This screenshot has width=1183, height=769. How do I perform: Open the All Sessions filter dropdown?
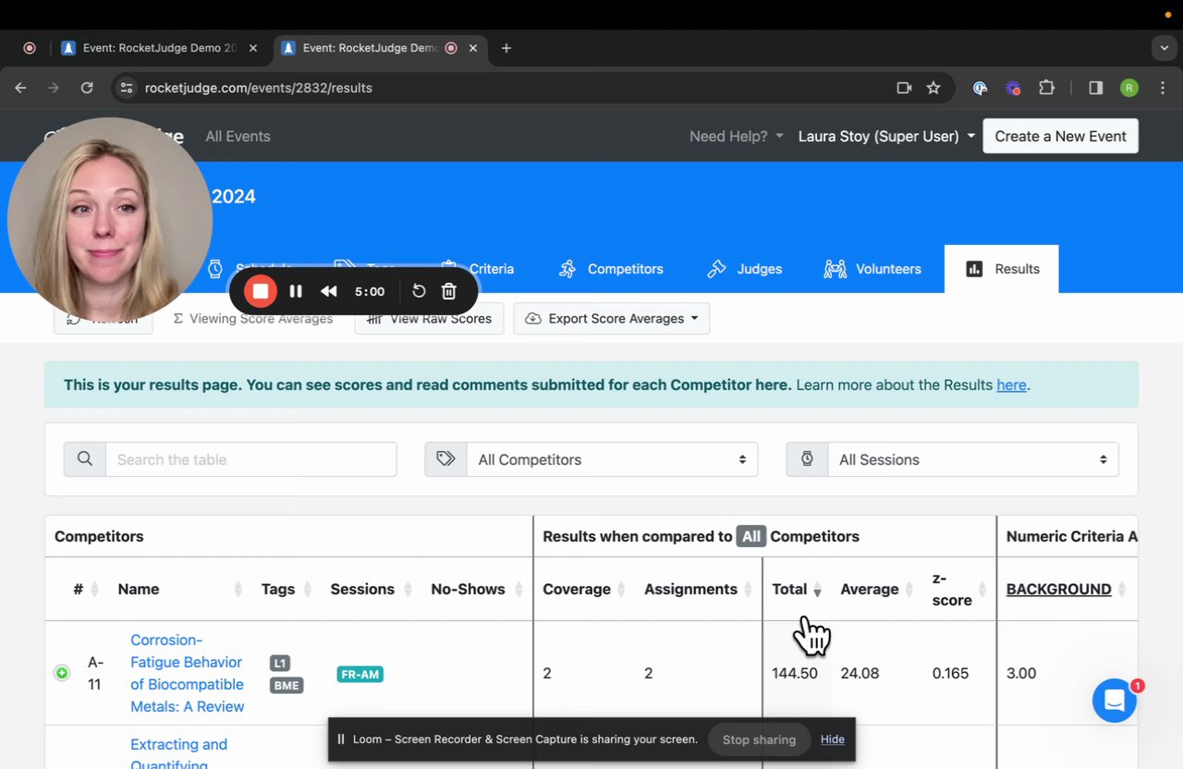click(x=973, y=459)
